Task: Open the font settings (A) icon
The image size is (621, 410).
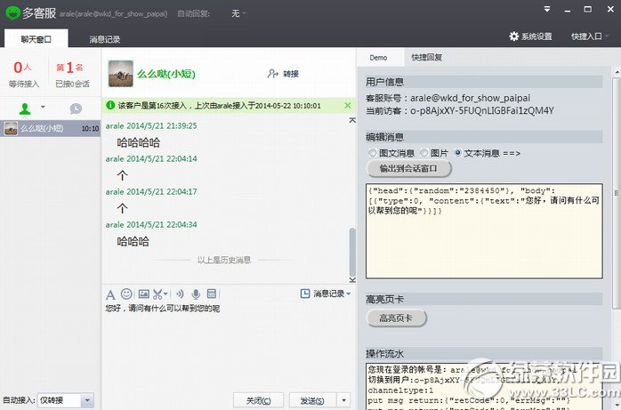Action: (110, 293)
